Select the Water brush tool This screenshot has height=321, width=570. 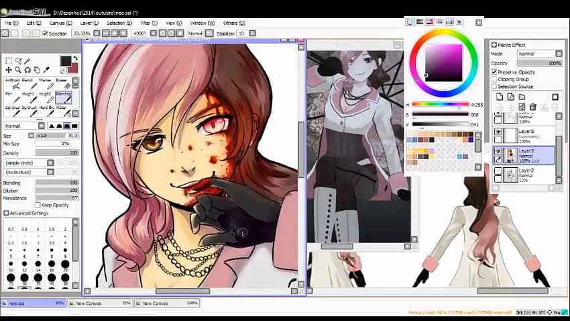64,111
